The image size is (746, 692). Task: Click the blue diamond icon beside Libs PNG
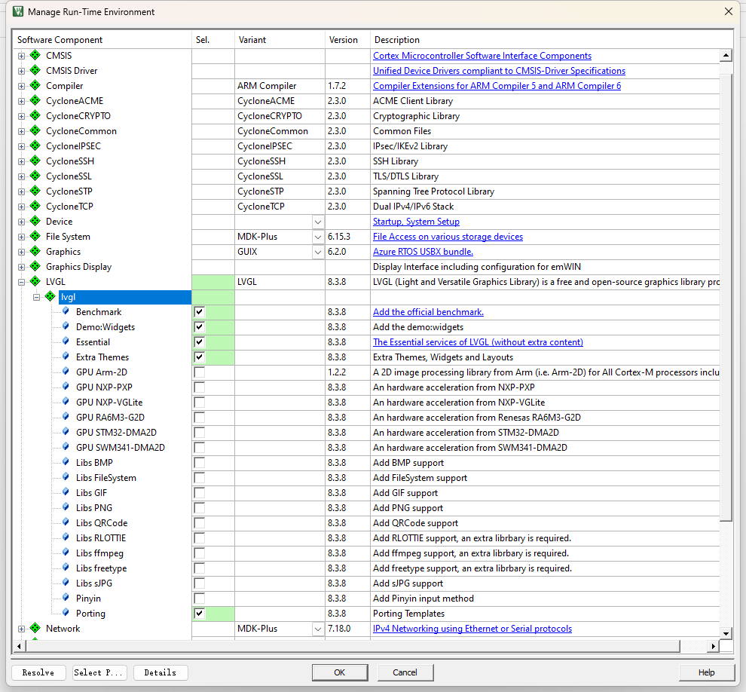(x=66, y=507)
